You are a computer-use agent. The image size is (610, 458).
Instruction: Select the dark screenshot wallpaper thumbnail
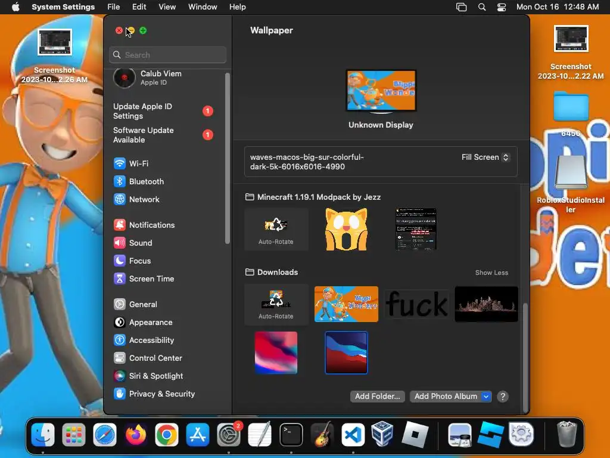tap(416, 229)
